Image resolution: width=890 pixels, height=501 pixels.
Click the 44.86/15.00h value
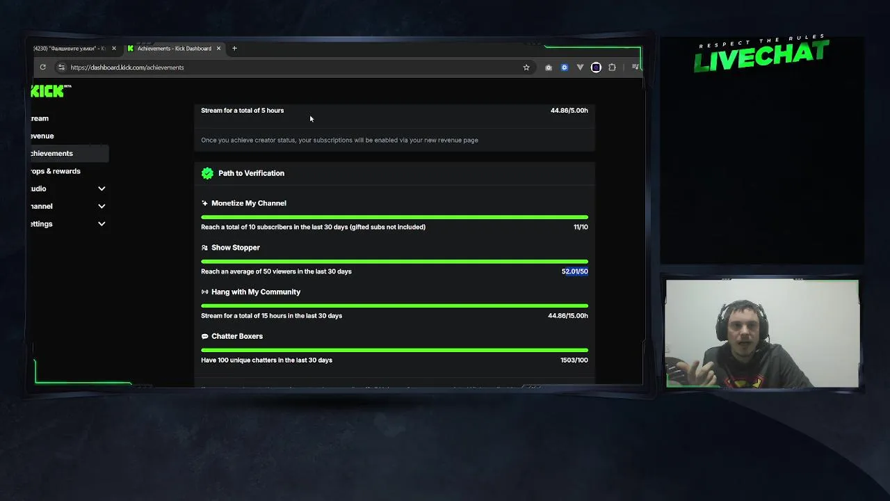[567, 316]
